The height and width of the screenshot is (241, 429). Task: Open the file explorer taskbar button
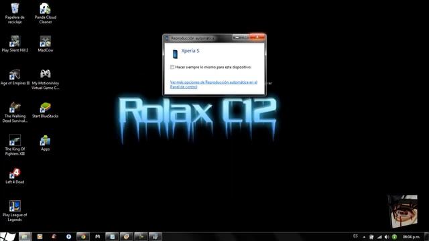pyautogui.click(x=25, y=236)
